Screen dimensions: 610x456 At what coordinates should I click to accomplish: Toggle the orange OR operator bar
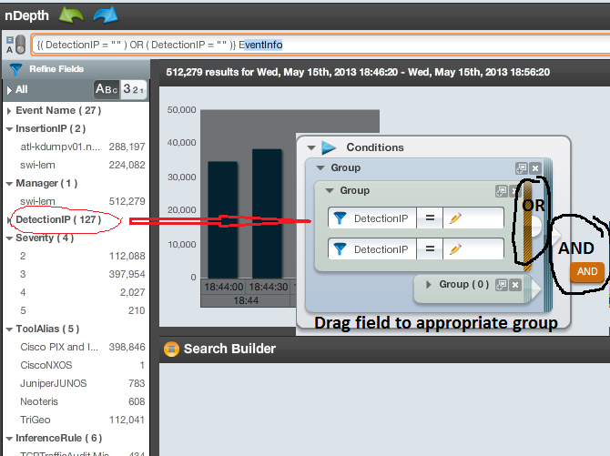[527, 227]
